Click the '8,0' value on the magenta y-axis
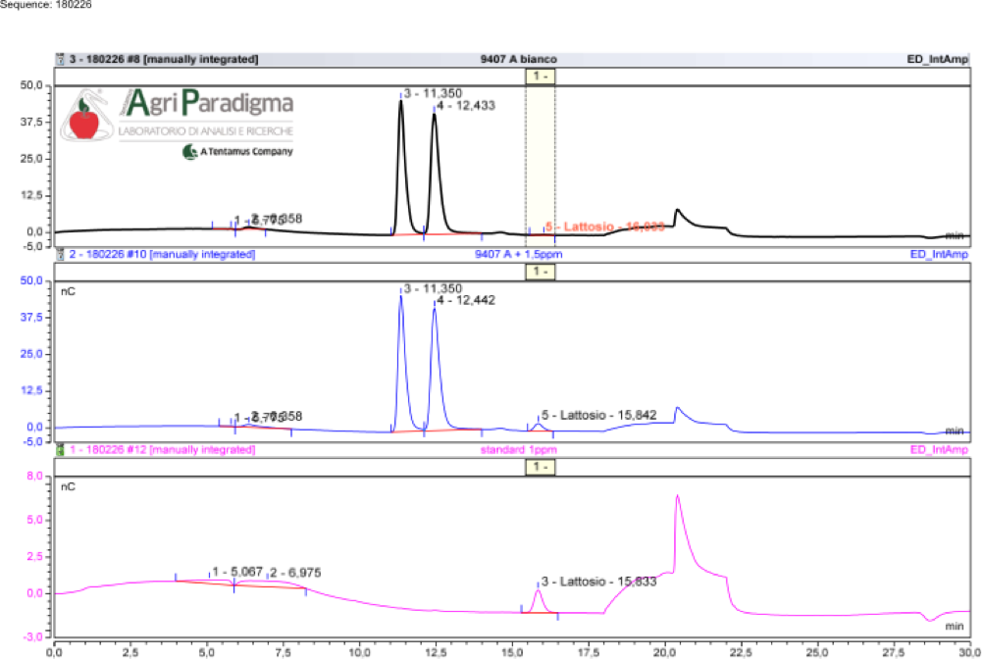The image size is (983, 659). point(34,476)
